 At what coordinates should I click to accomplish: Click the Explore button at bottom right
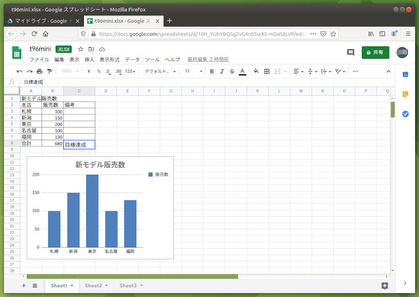pos(384,286)
